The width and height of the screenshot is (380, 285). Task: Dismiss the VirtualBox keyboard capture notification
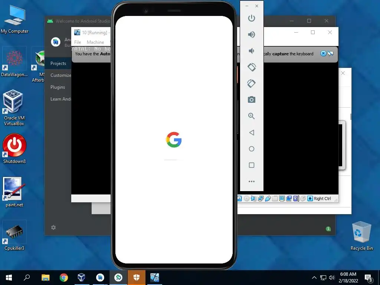pos(323,53)
